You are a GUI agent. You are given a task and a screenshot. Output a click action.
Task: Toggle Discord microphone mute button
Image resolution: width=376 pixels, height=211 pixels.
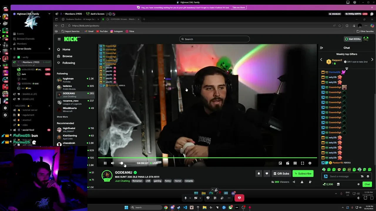coord(185,198)
